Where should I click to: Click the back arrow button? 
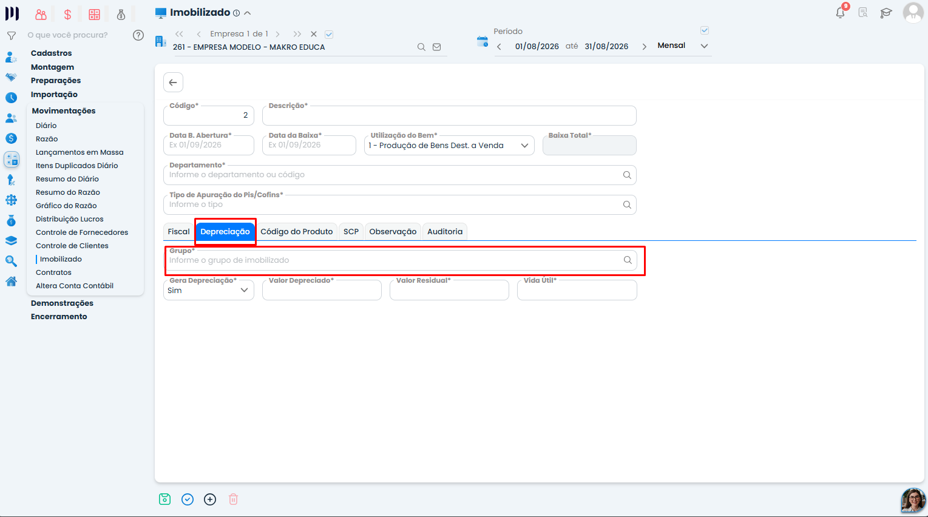[x=173, y=83]
